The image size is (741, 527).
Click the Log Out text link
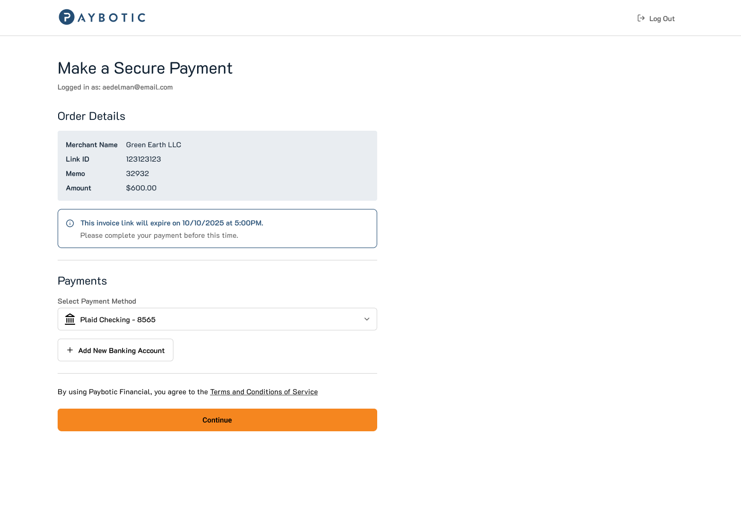(x=662, y=19)
